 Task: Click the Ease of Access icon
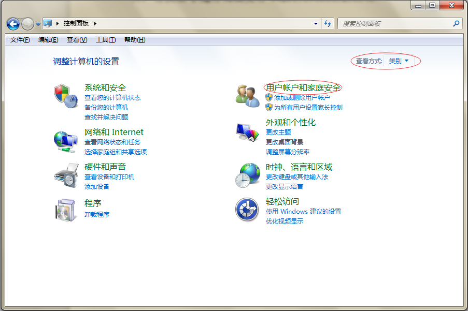247,210
